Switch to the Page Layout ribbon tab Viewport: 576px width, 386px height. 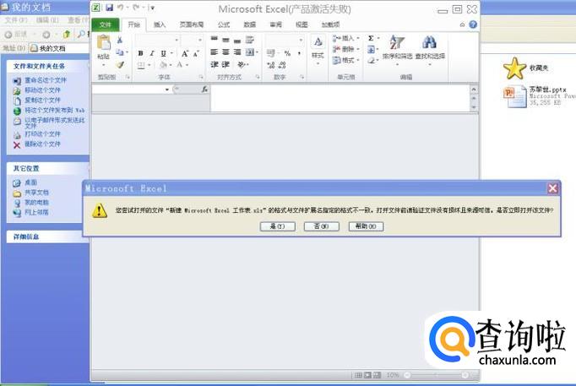[x=192, y=24]
